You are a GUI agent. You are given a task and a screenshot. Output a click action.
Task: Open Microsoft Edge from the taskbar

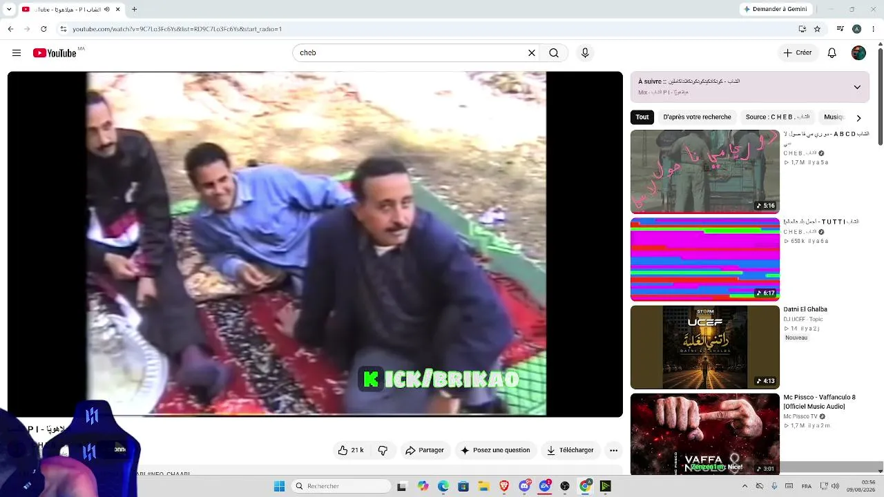pyautogui.click(x=443, y=486)
